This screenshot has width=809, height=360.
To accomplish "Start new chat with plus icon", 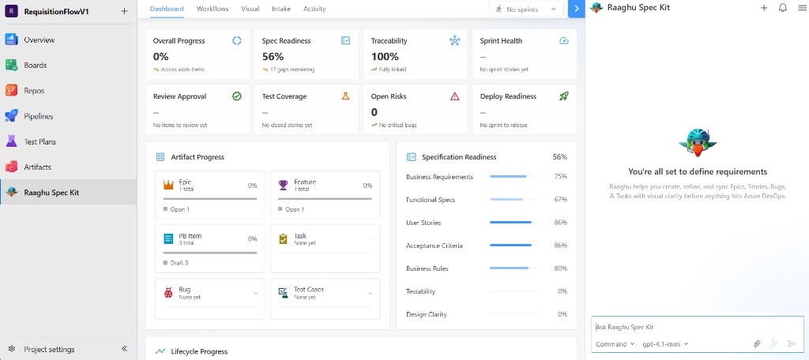I will coord(764,8).
